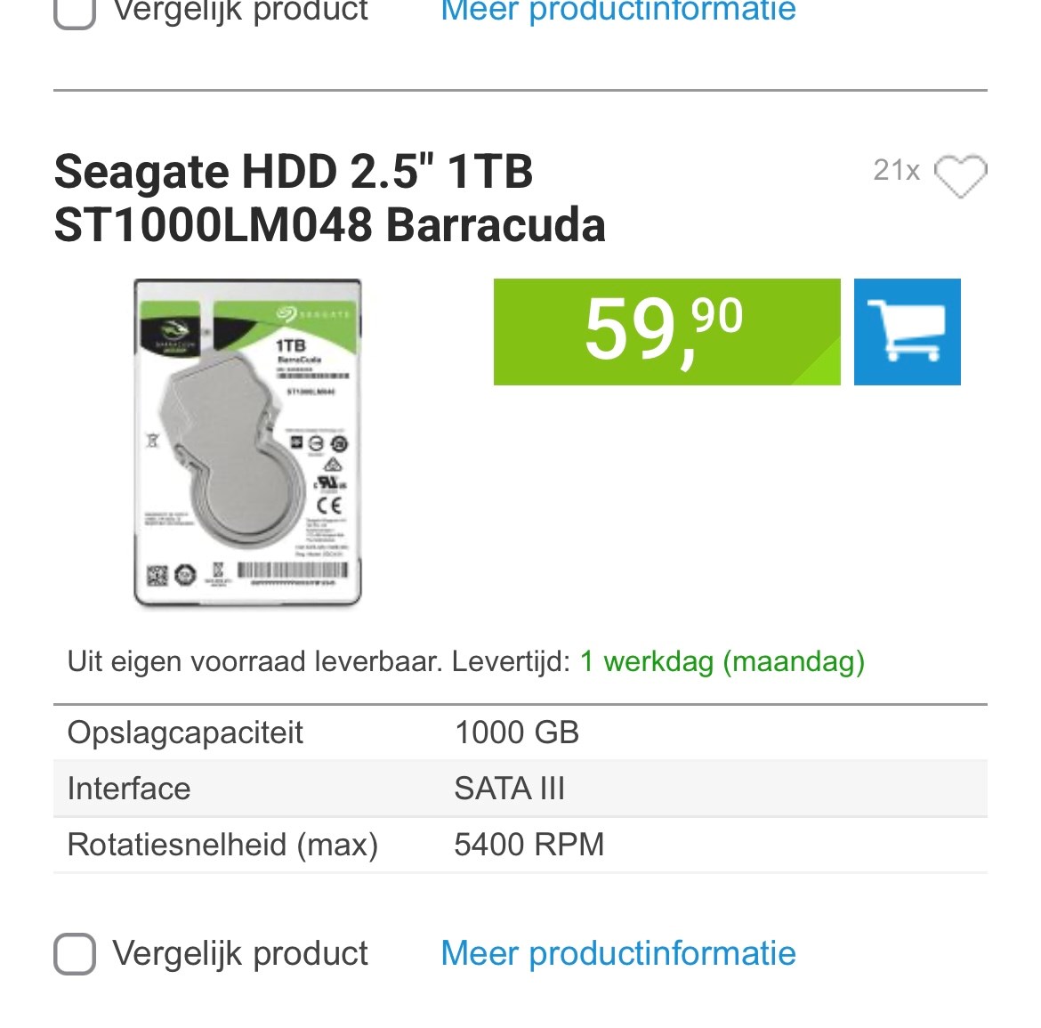The width and height of the screenshot is (1041, 1028).
Task: Tick the partially visible compare checkbox at the top
Action: 75,12
